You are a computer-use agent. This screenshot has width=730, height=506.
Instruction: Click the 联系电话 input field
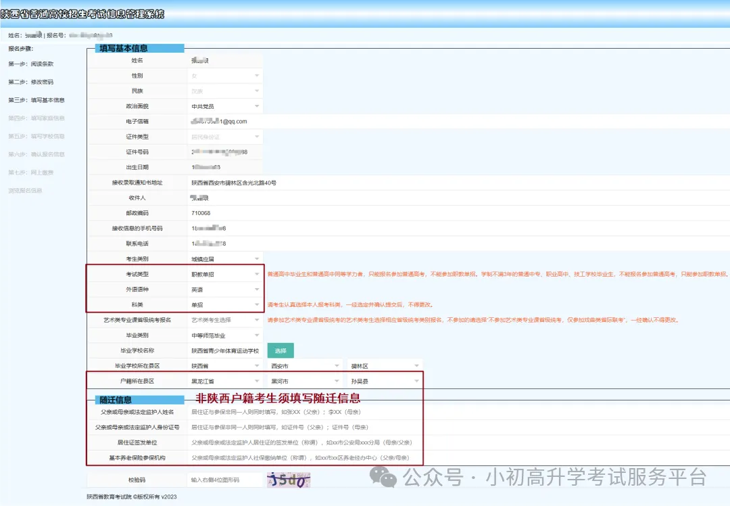[458, 244]
